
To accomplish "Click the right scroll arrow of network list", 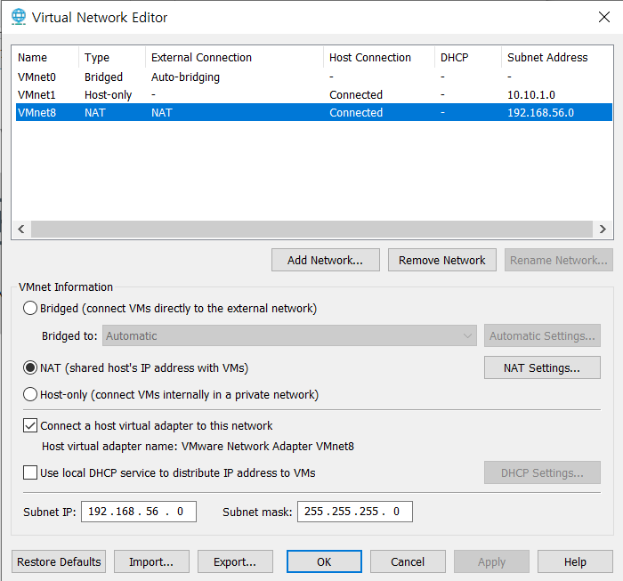I will tap(603, 230).
